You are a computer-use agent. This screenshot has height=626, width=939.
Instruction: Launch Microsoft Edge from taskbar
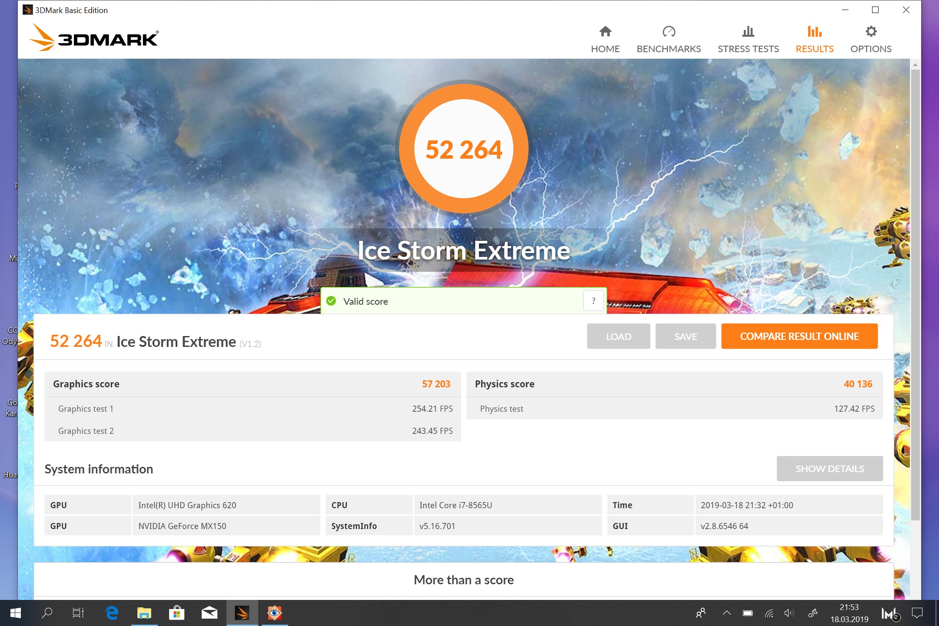(112, 613)
